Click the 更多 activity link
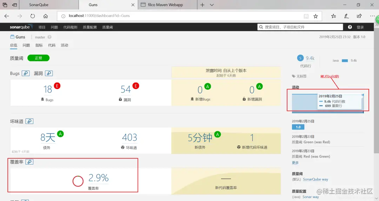Screen dimensions: 379x201 [x=295, y=162]
